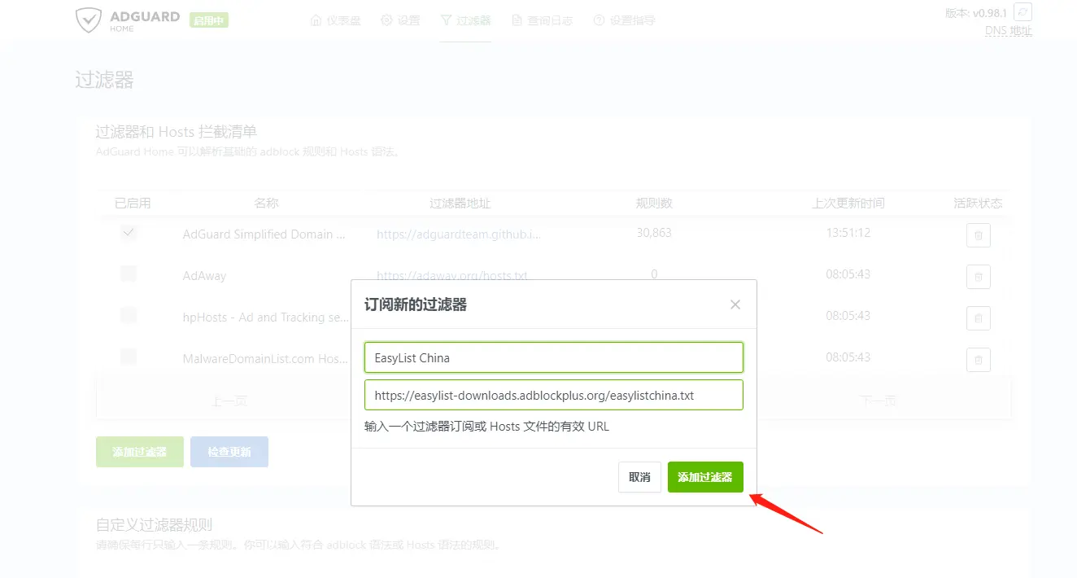This screenshot has width=1077, height=578.
Task: Open the DNS 地址 link
Action: coord(1009,31)
